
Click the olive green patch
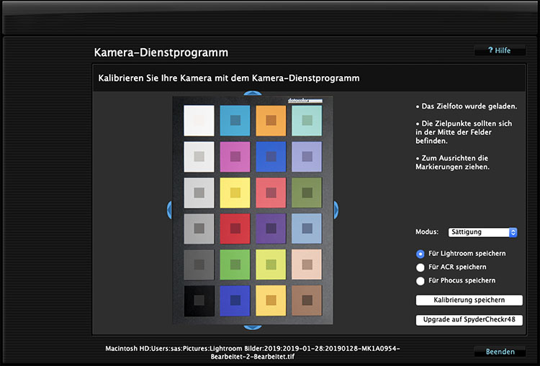307,193
